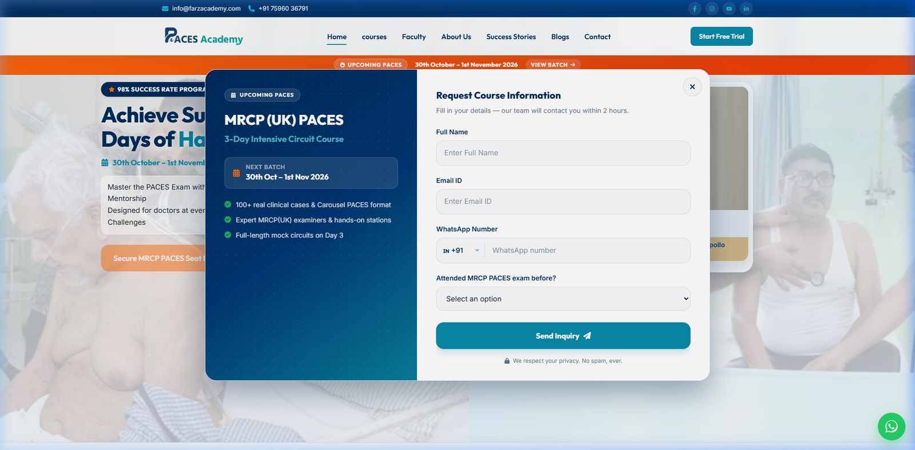Focus the Full Name input field
Screen dimensions: 915x450
tap(563, 153)
